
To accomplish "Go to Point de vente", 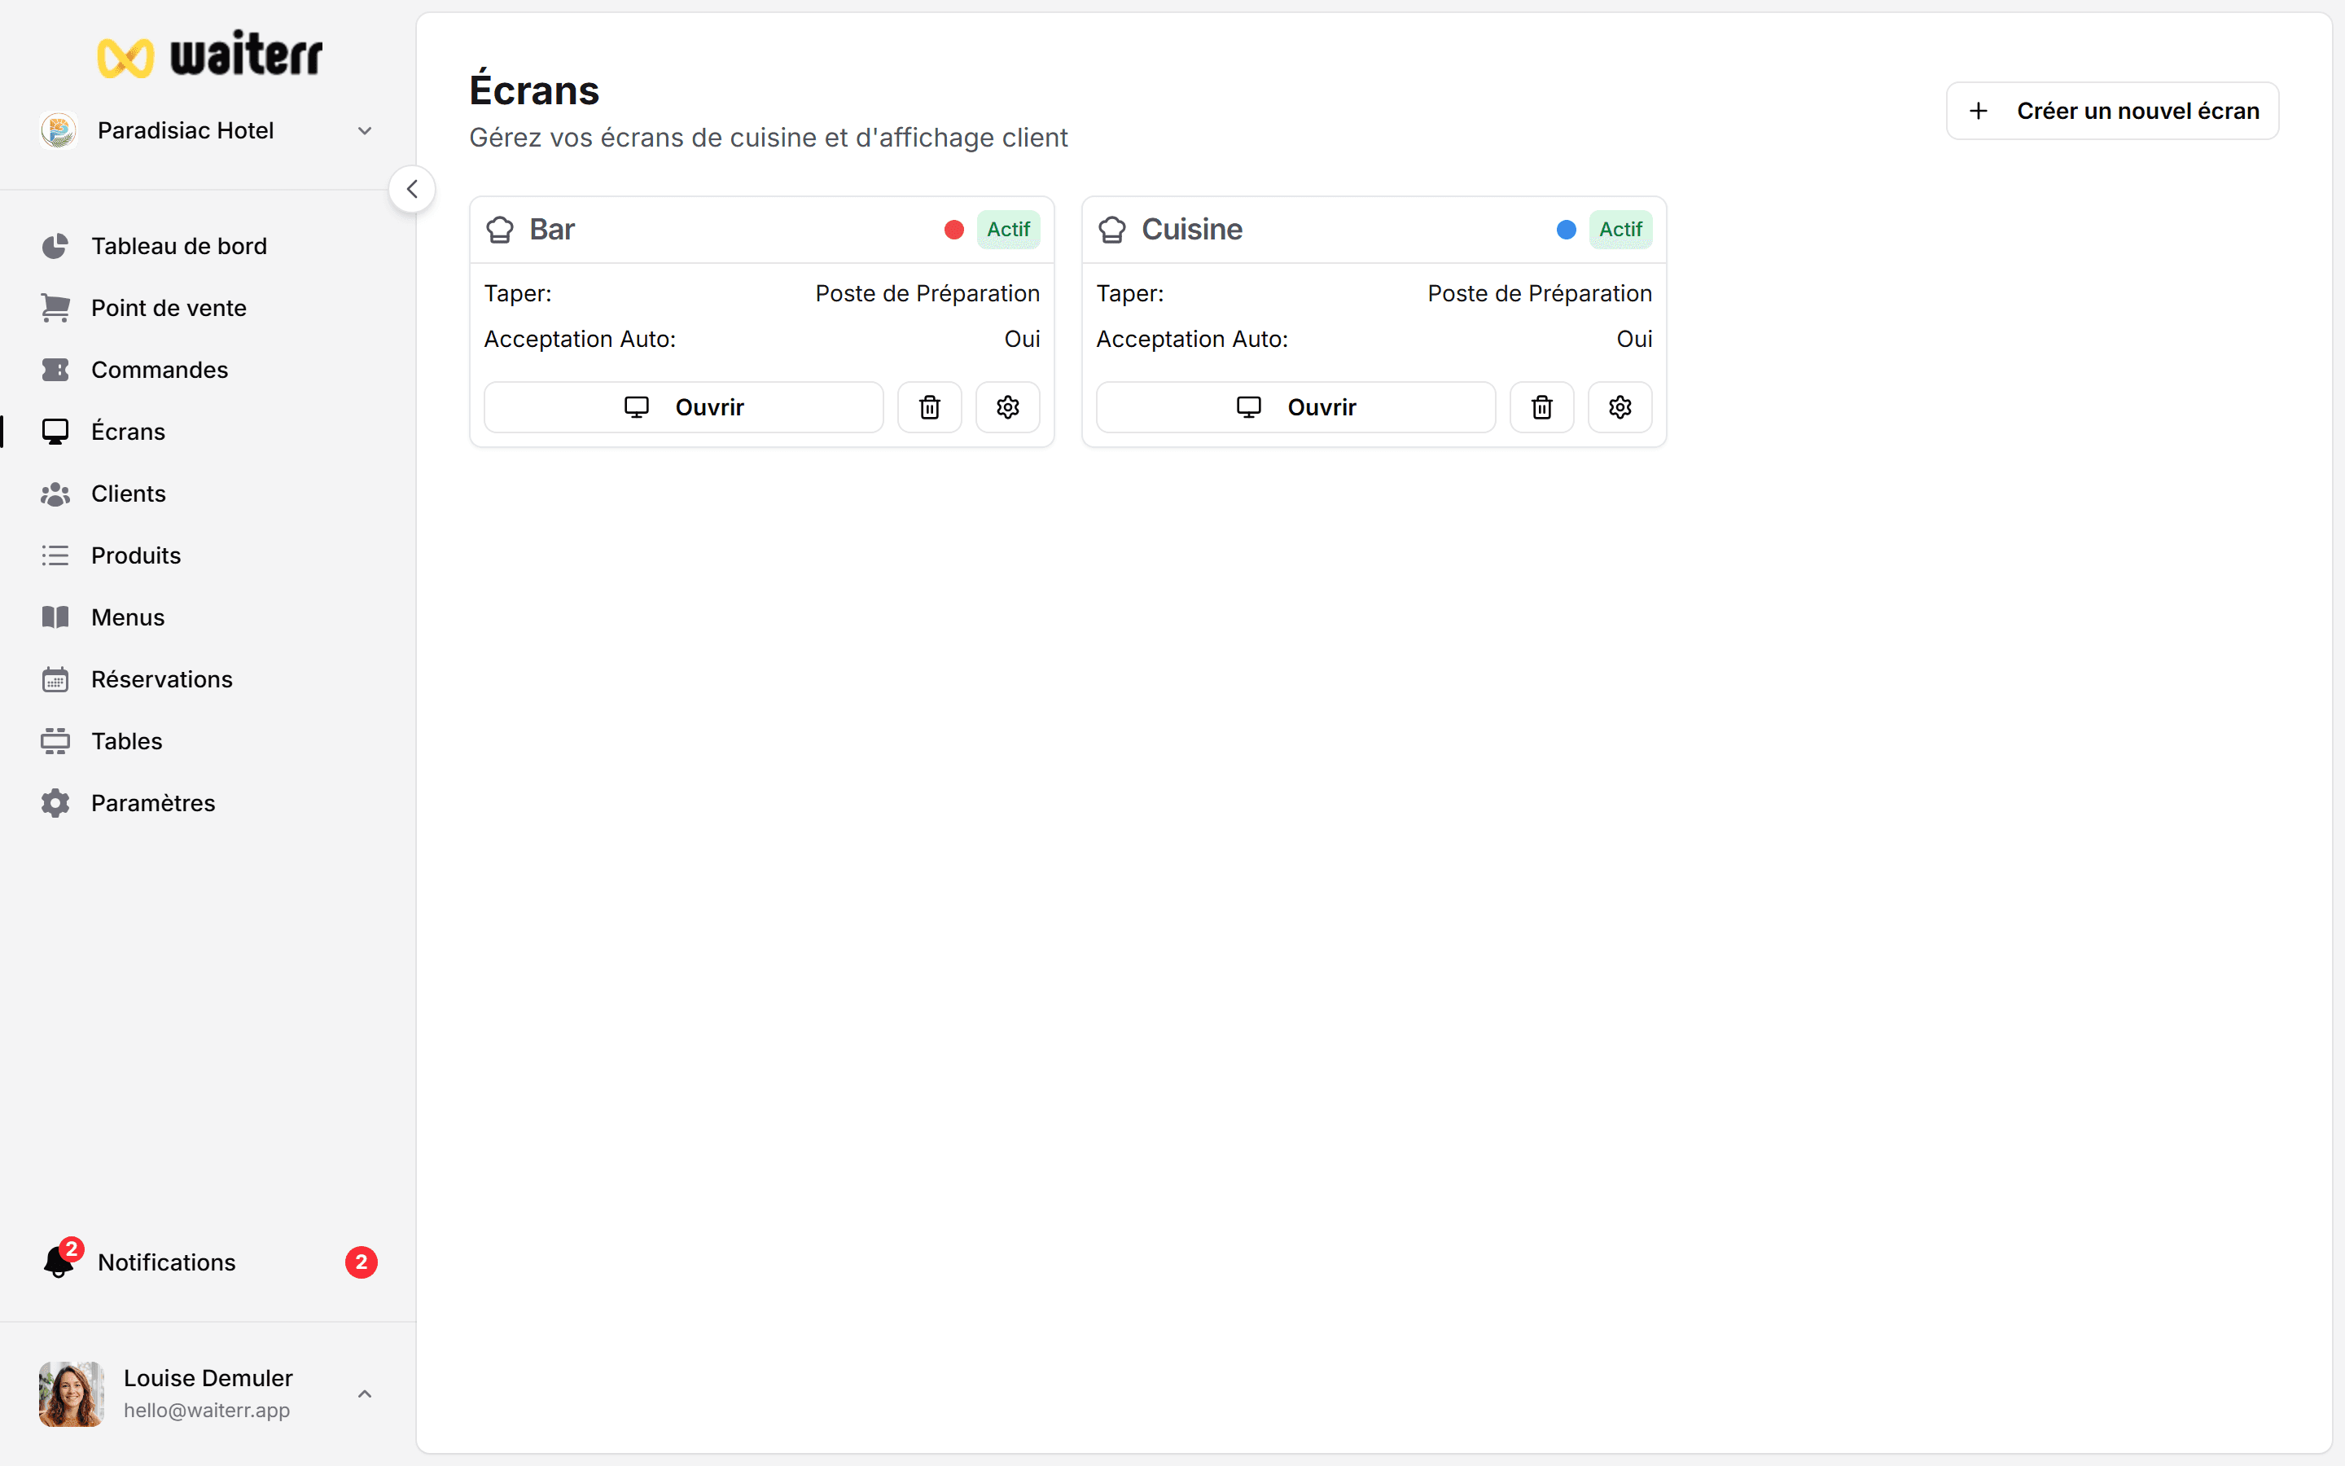I will pos(169,309).
